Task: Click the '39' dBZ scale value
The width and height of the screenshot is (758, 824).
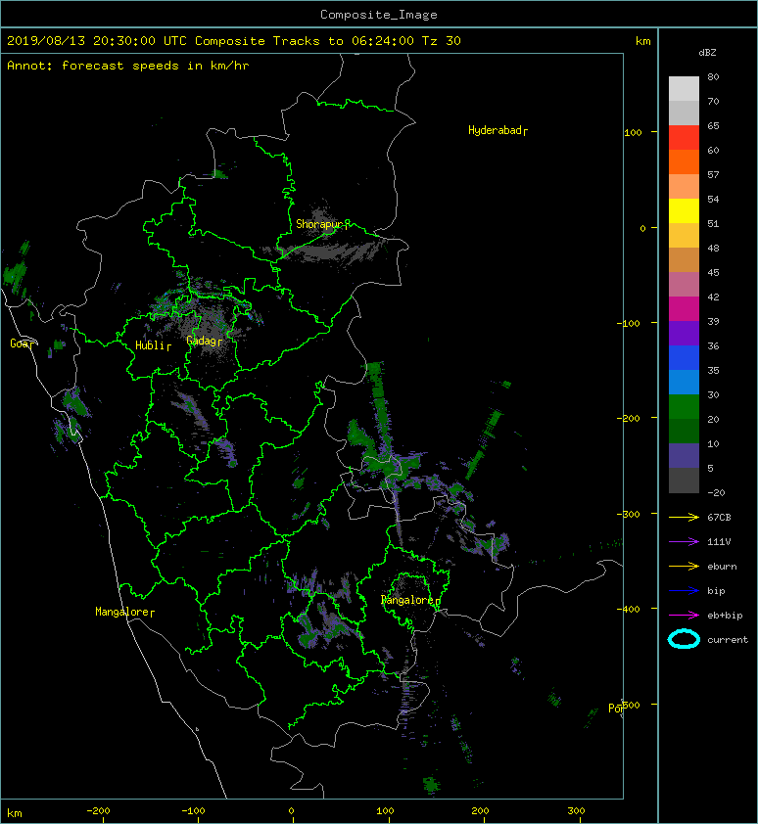Action: click(x=713, y=321)
